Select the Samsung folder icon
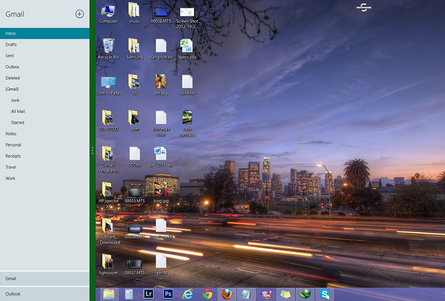The width and height of the screenshot is (445, 301). click(x=135, y=49)
